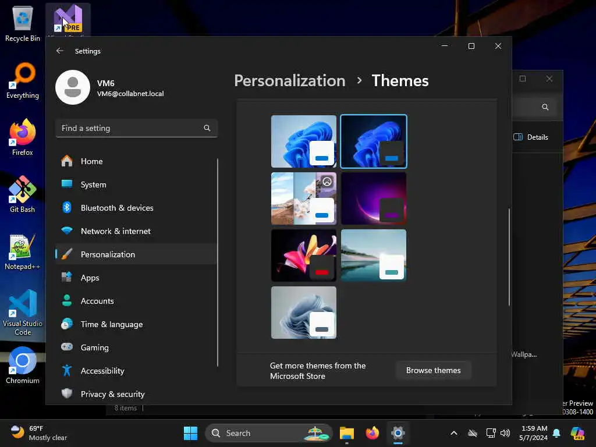Select the Personalization category
Image resolution: width=596 pixels, height=447 pixels.
tap(136, 254)
